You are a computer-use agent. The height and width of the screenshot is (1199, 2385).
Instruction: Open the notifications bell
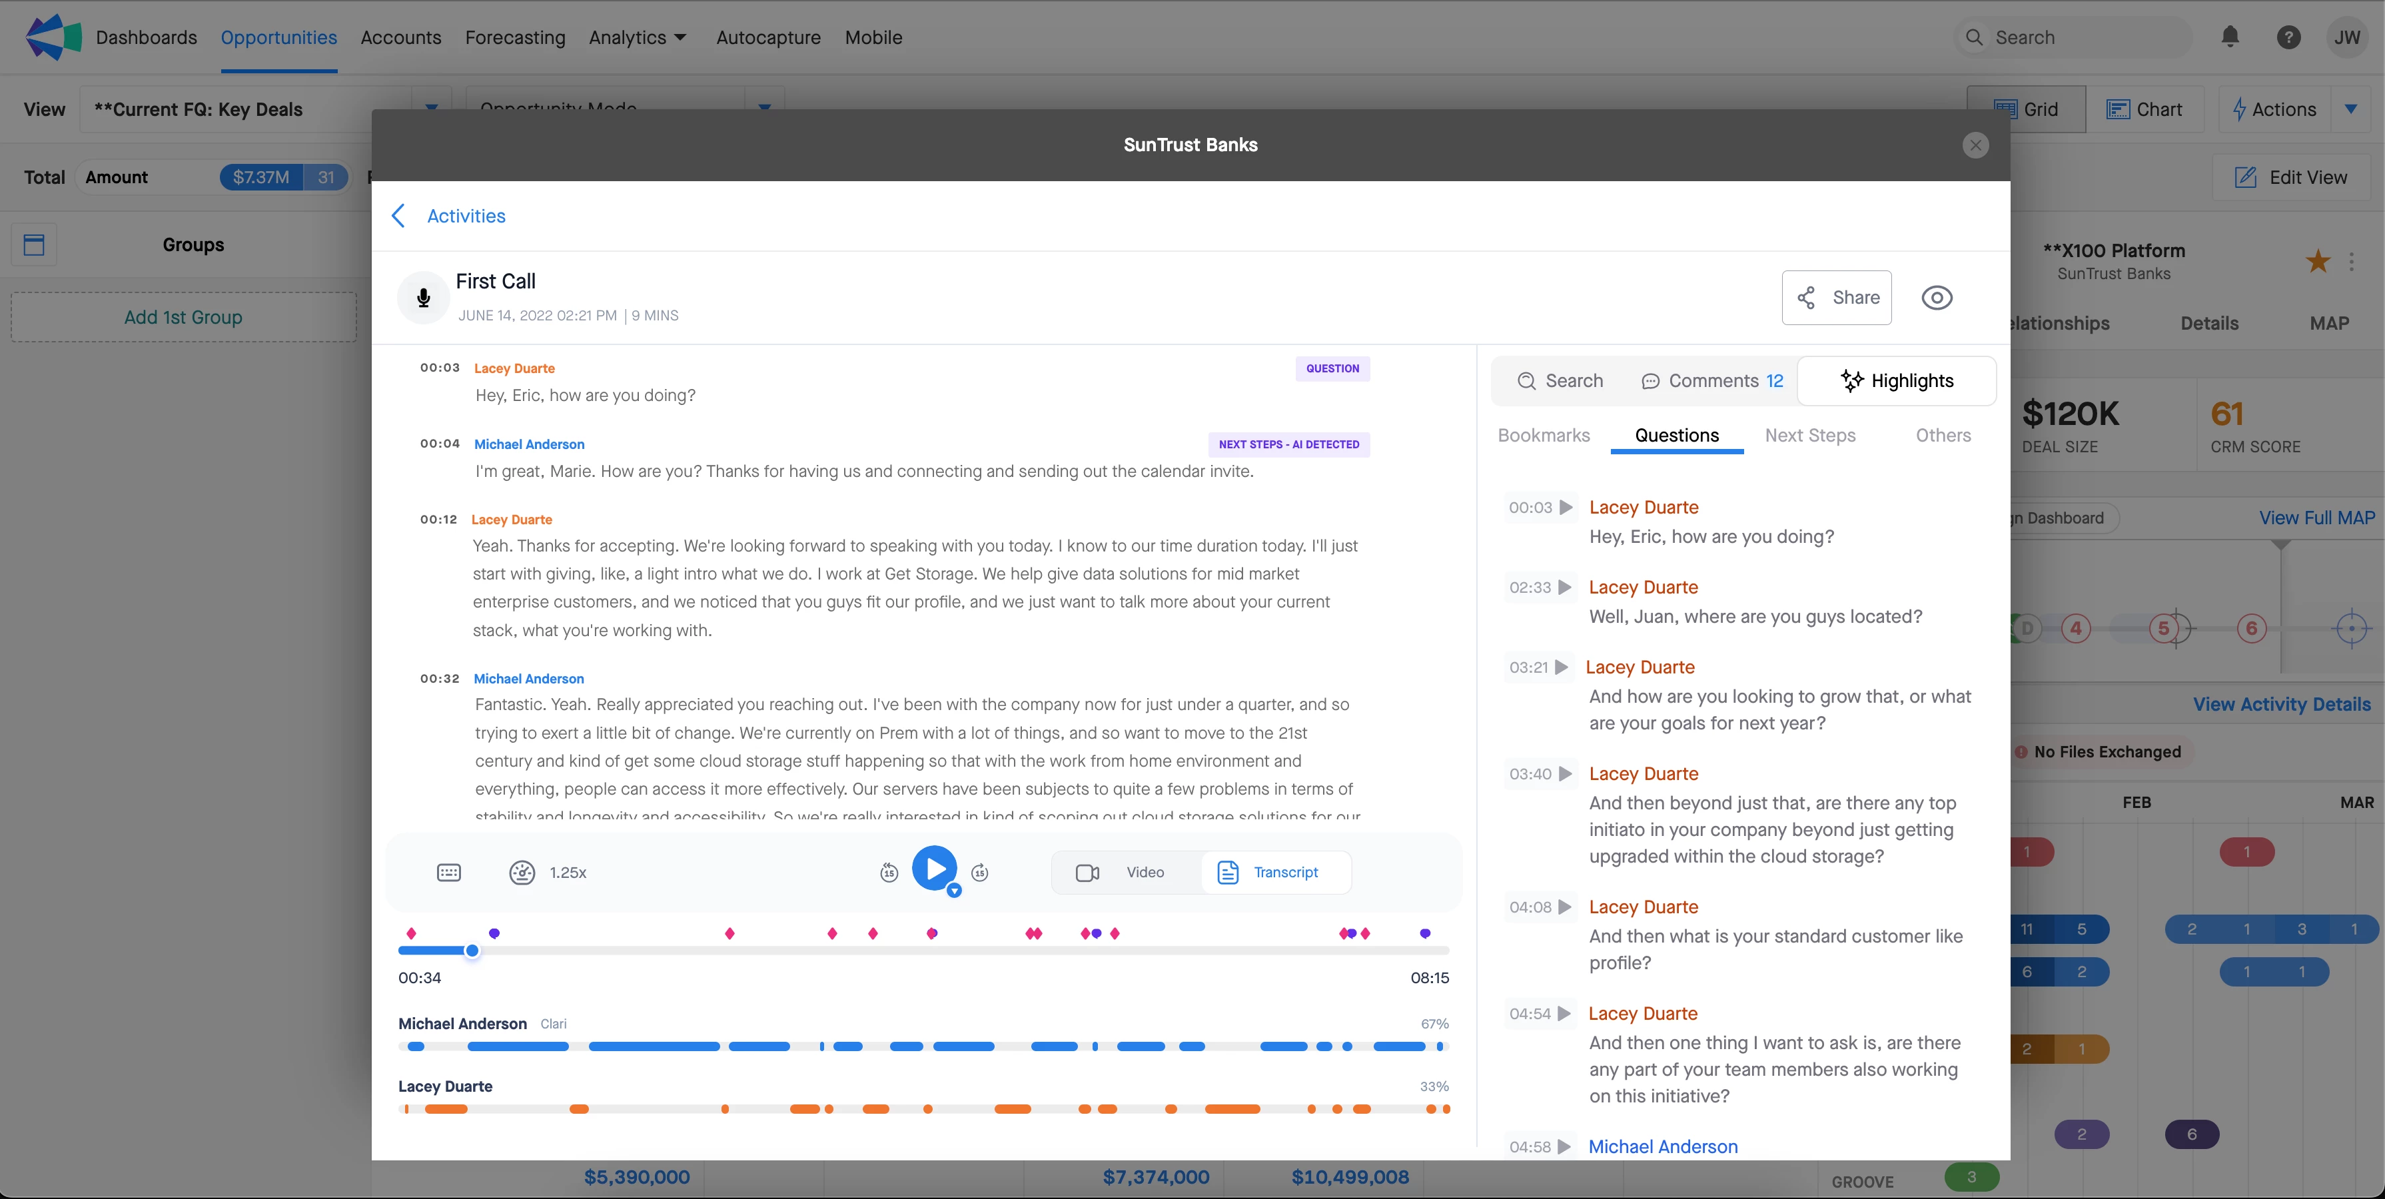(x=2230, y=37)
